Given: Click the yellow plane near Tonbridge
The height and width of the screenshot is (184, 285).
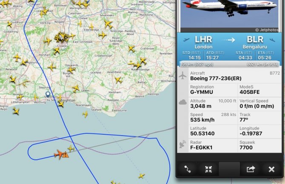Looking at the screenshot, I should (x=108, y=24).
